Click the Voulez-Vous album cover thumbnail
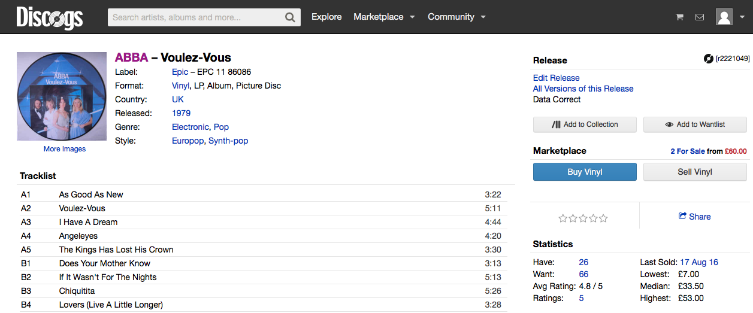The height and width of the screenshot is (313, 753). click(62, 96)
